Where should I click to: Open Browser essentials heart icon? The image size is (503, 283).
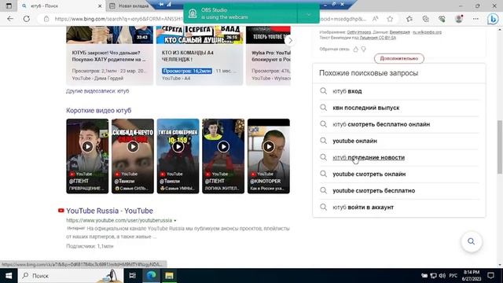click(x=442, y=19)
